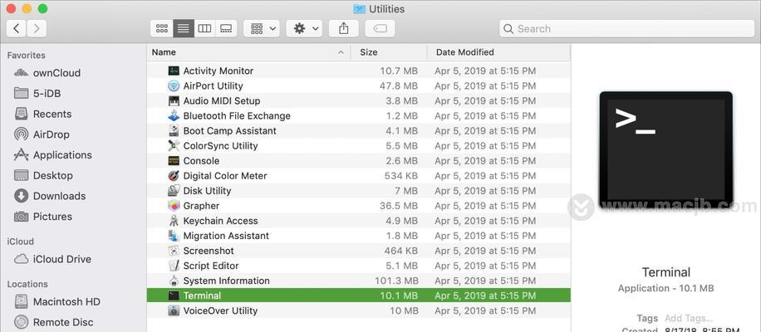The height and width of the screenshot is (332, 761).
Task: Select the AirPort Utility app icon
Action: [x=174, y=85]
